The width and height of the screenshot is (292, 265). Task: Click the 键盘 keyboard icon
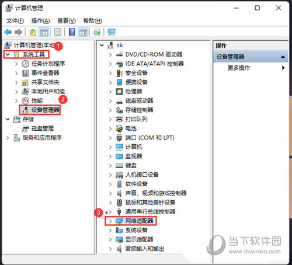119,166
